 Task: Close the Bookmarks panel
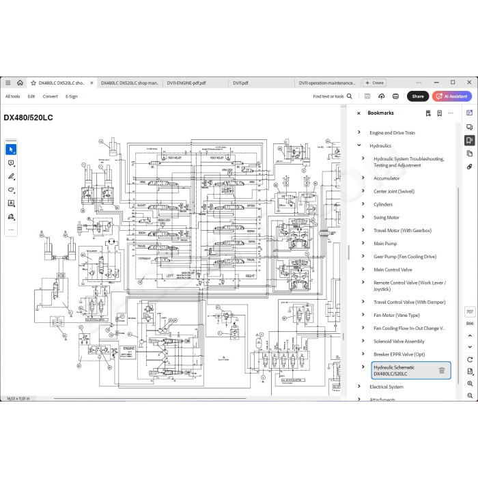(358, 113)
